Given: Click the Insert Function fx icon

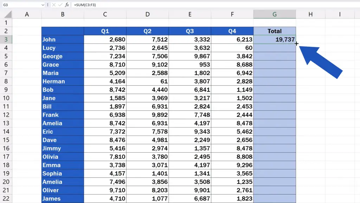Looking at the screenshot, I should click(x=67, y=5).
